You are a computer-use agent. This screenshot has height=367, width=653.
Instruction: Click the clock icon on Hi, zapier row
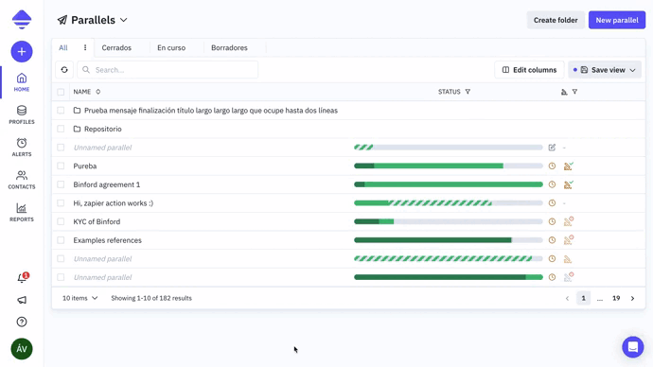click(x=552, y=203)
